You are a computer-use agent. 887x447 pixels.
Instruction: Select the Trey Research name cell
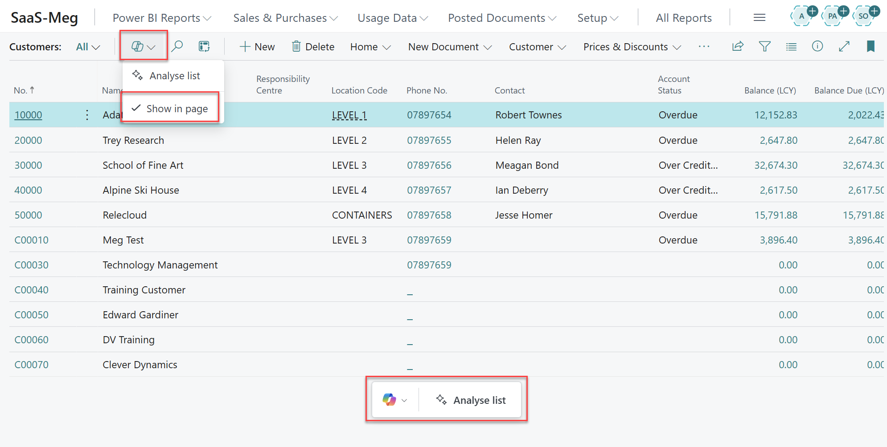(133, 140)
